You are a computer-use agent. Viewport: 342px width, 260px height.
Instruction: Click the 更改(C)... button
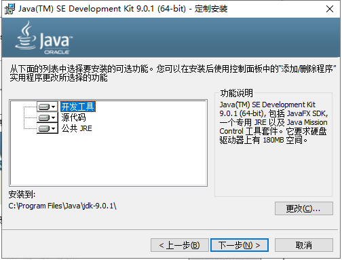point(304,208)
